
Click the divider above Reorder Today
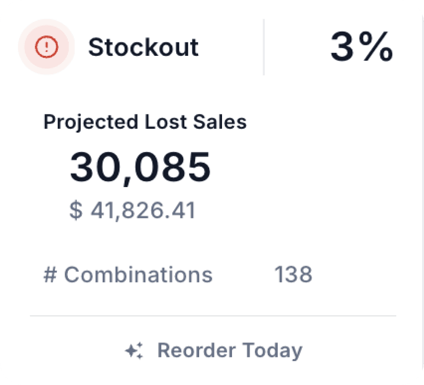[212, 315]
